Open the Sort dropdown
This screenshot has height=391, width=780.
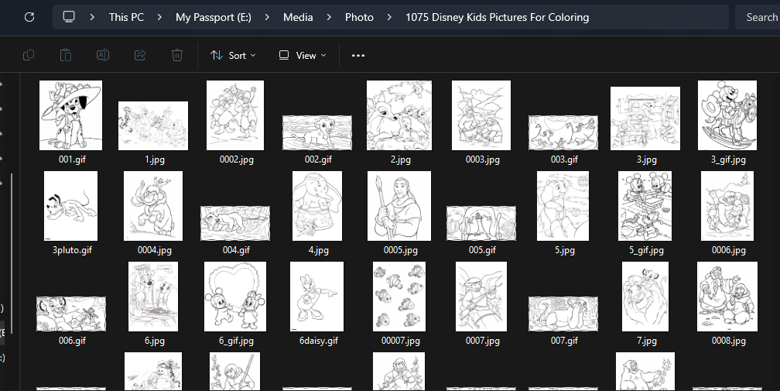click(233, 56)
